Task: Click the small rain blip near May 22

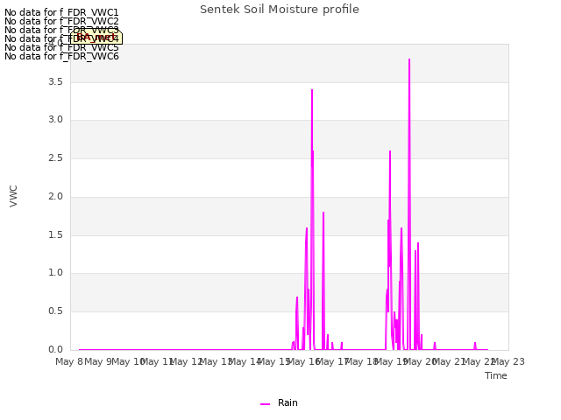Action: coord(475,345)
